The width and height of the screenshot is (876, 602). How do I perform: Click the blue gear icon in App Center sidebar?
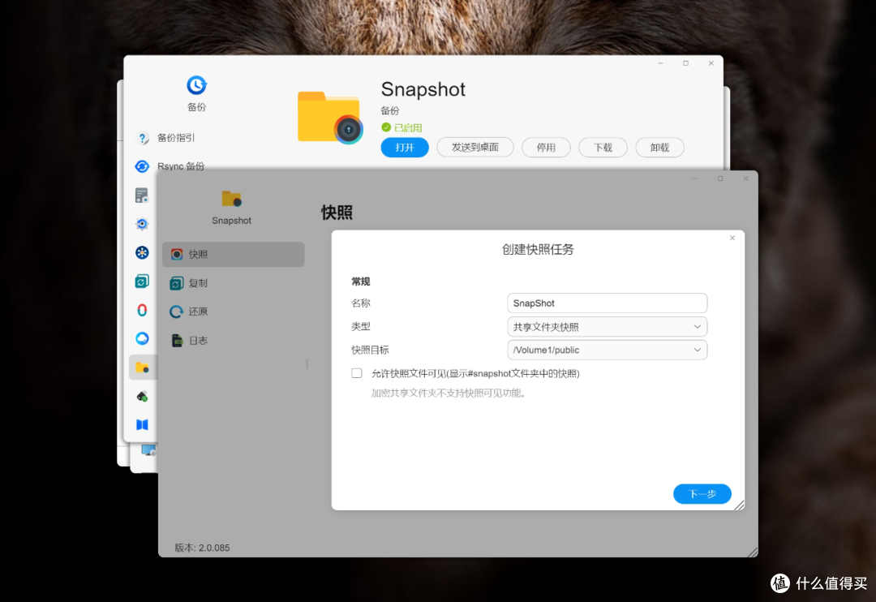142,224
